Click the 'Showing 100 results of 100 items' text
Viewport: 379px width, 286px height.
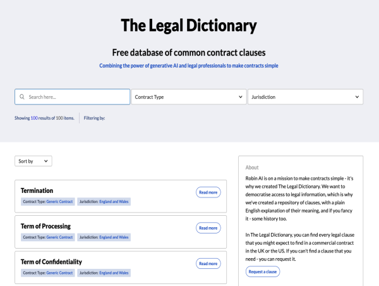click(44, 118)
